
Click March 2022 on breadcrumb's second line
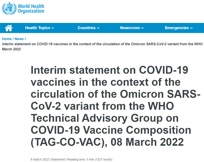[x=11, y=49]
